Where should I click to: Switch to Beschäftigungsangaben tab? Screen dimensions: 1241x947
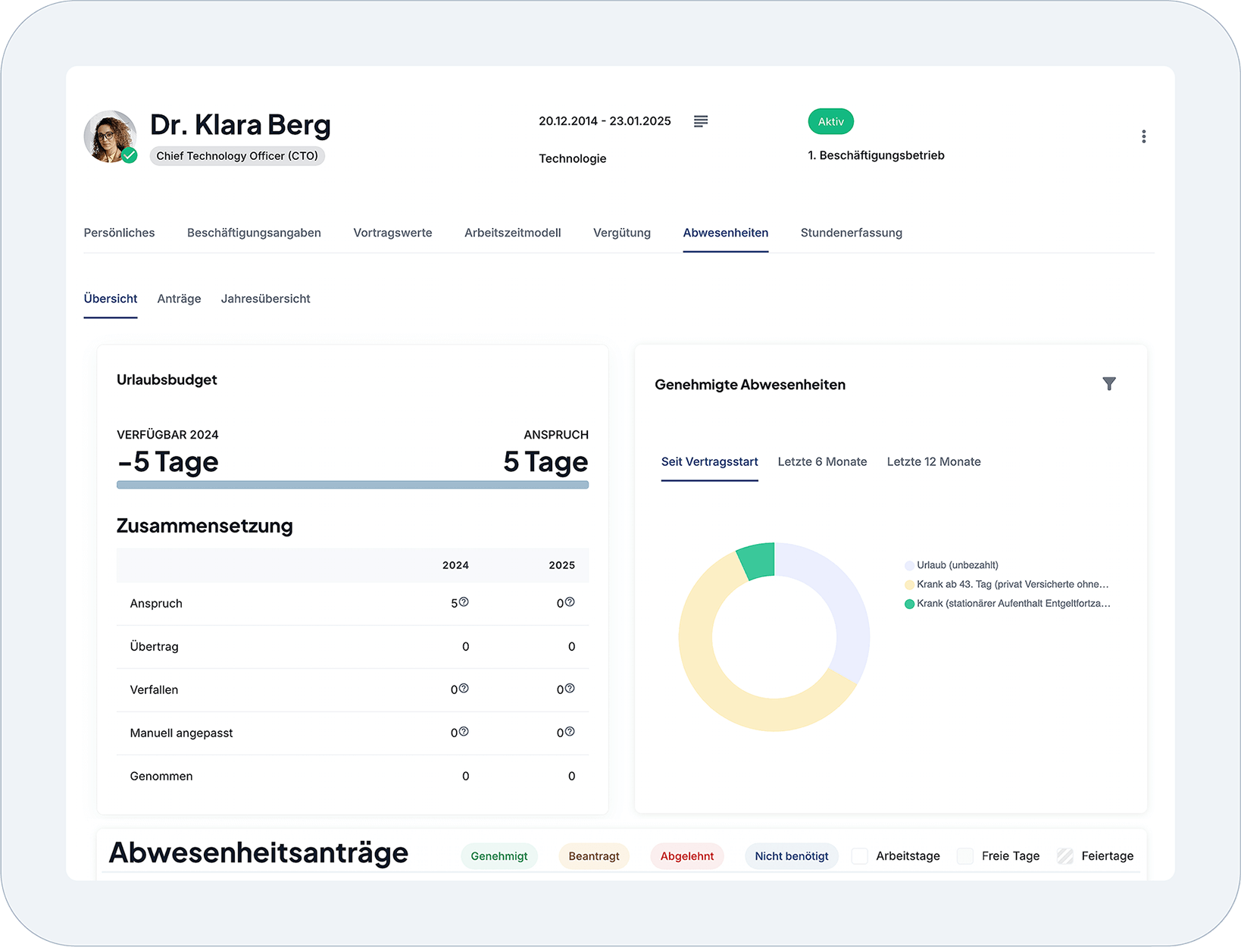254,233
